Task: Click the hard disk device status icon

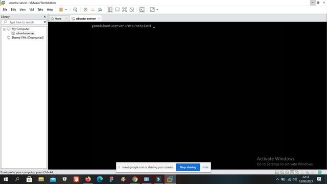Action: pos(277,172)
